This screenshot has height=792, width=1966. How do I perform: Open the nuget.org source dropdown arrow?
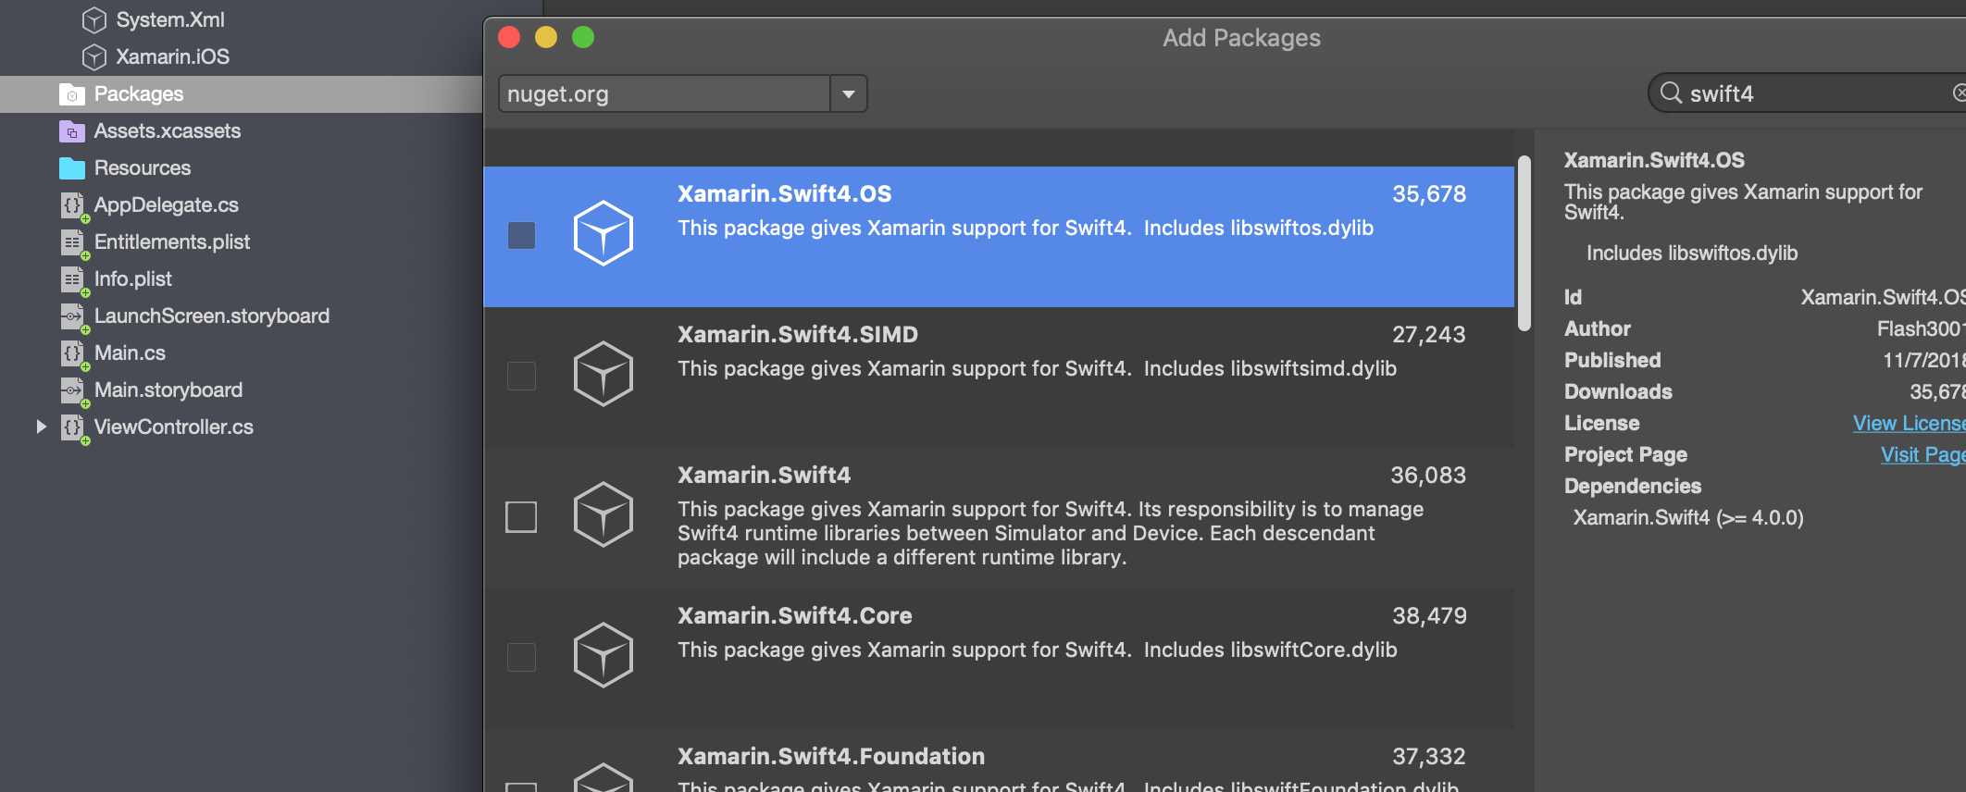click(x=849, y=93)
